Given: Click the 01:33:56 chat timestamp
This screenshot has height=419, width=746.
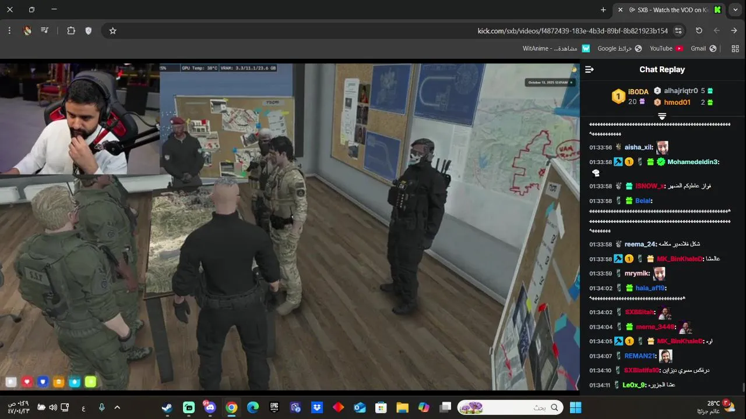Looking at the screenshot, I should [x=600, y=148].
